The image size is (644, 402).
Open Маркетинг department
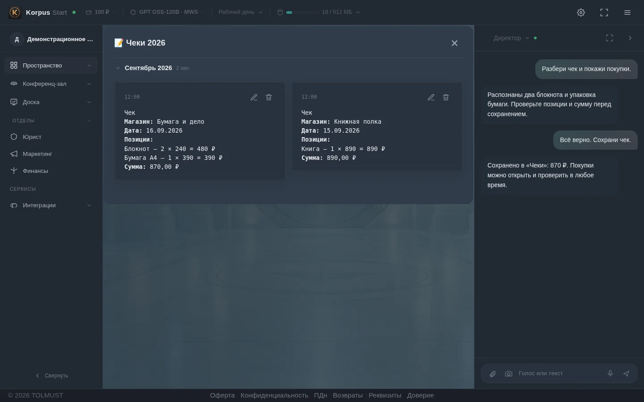51,154
